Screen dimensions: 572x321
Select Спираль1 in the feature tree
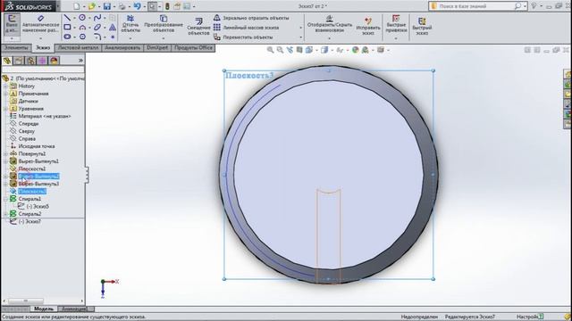(x=29, y=199)
